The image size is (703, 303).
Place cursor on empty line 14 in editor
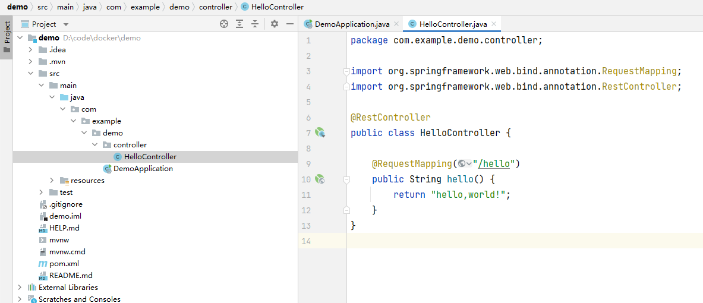525,241
